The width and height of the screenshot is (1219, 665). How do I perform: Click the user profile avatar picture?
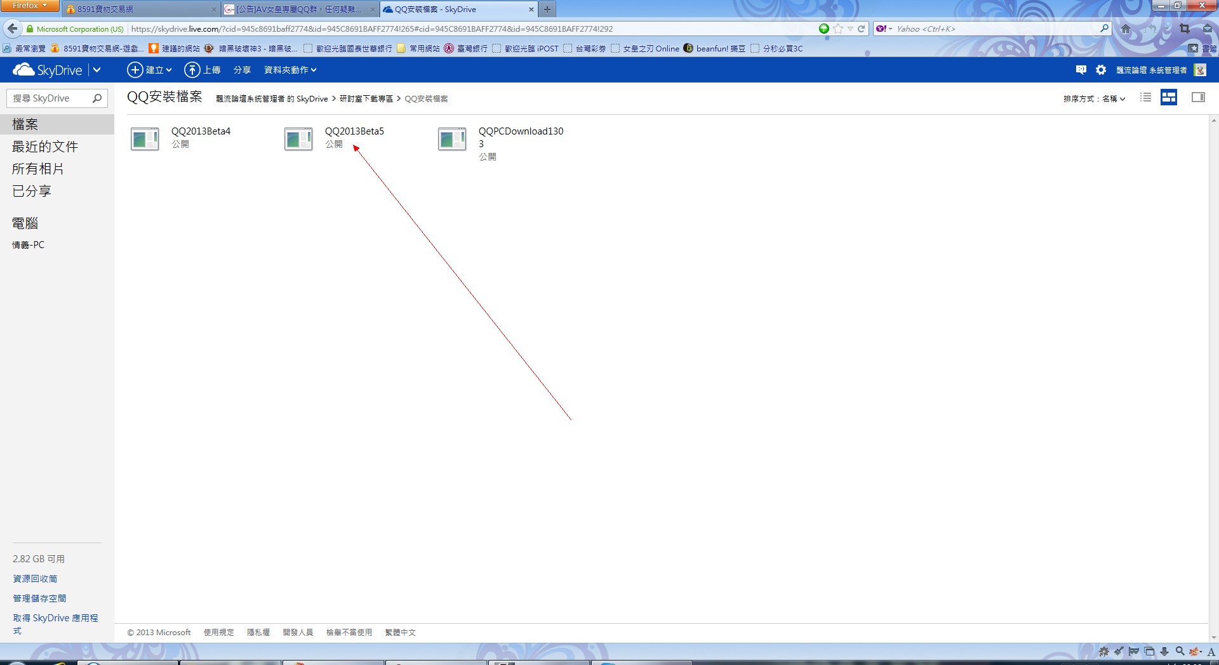click(x=1200, y=70)
